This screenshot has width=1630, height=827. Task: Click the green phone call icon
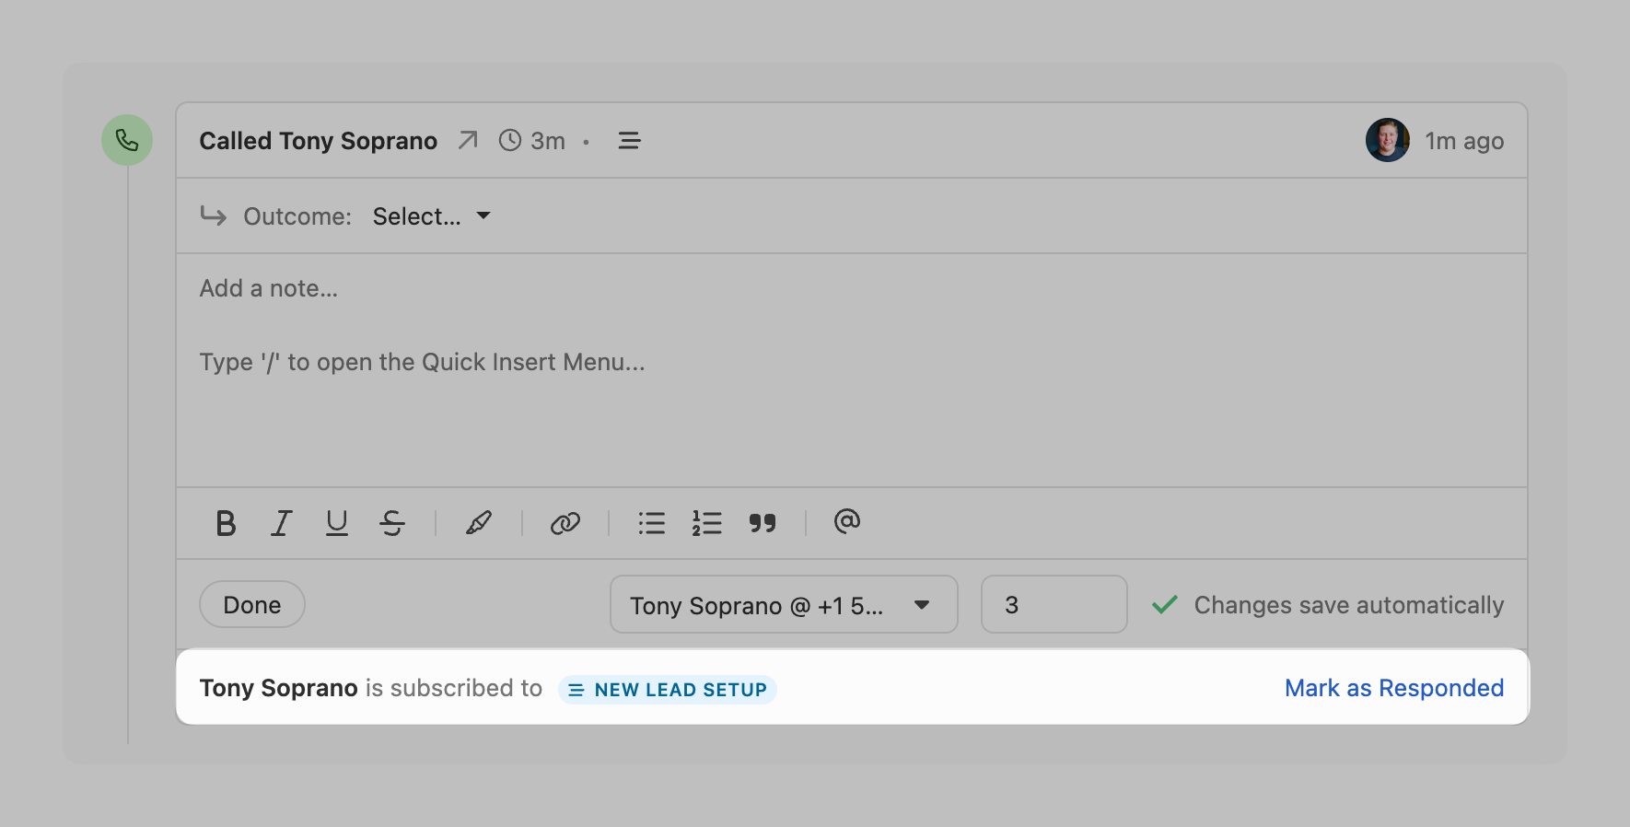[127, 140]
